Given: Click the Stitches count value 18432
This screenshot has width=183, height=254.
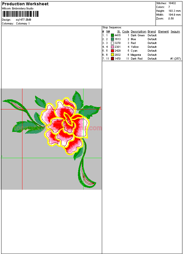Looking at the screenshot, I should pyautogui.click(x=172, y=3).
